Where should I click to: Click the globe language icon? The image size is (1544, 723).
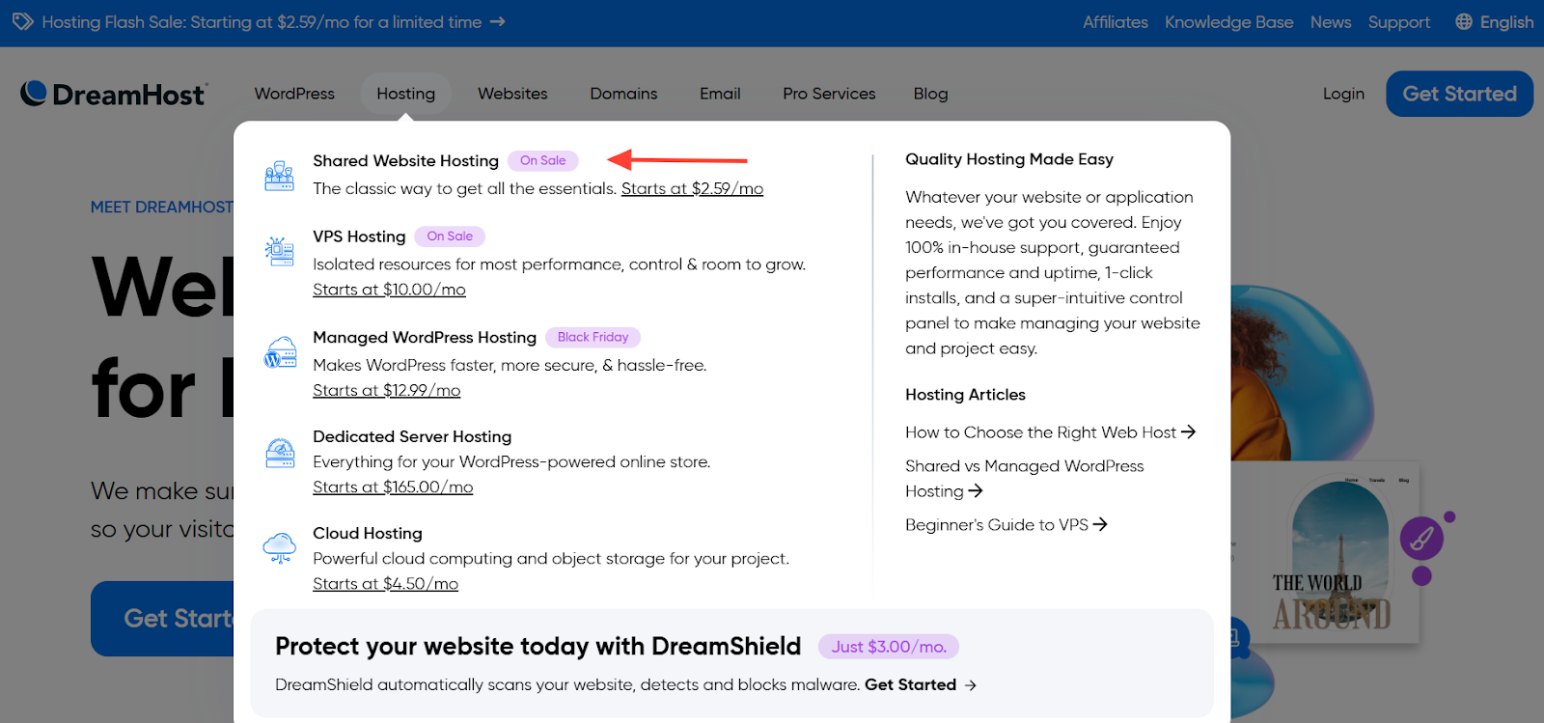point(1464,21)
